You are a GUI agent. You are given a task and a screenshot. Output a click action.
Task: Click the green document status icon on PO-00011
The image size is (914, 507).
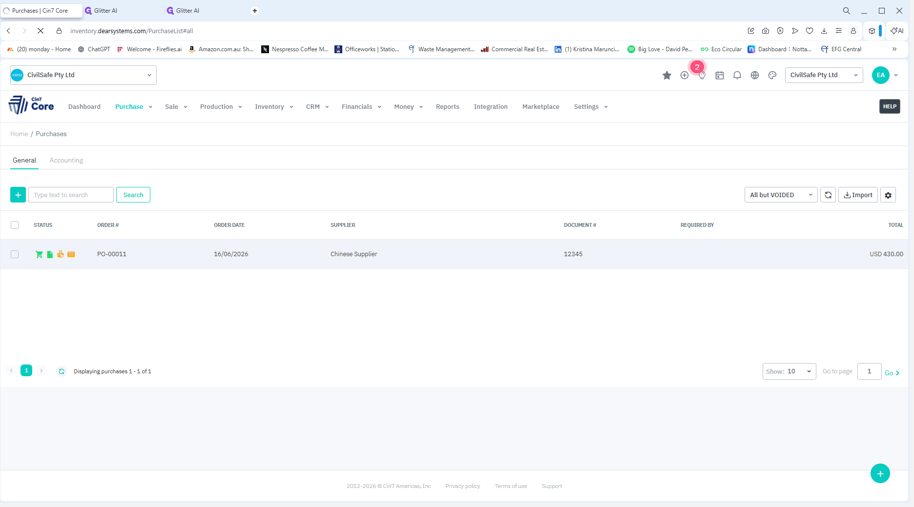pyautogui.click(x=50, y=254)
